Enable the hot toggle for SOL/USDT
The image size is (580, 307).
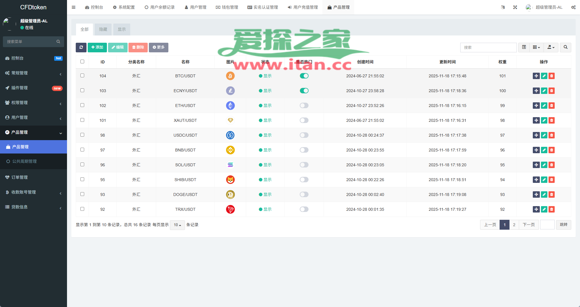(304, 165)
